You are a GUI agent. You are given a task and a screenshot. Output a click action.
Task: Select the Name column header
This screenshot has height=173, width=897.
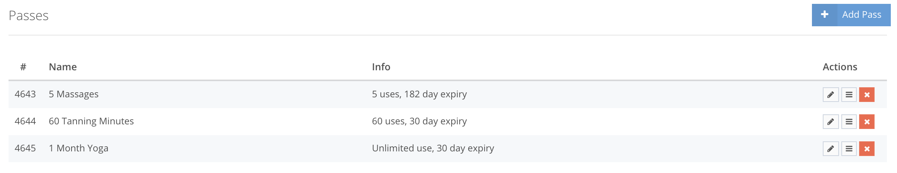pyautogui.click(x=63, y=67)
